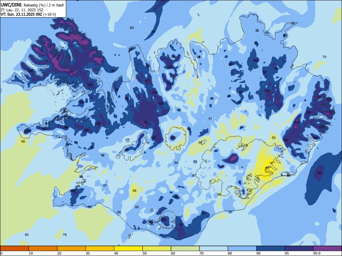Click the 95–99.9% navy legend swatch
The width and height of the screenshot is (342, 256).
(299, 248)
